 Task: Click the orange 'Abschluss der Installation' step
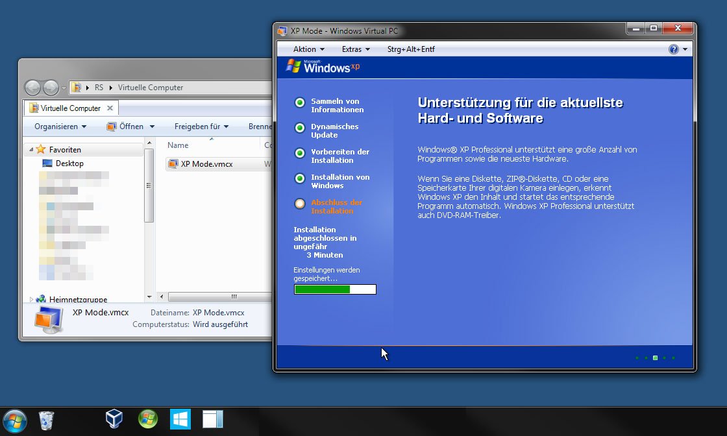click(336, 207)
